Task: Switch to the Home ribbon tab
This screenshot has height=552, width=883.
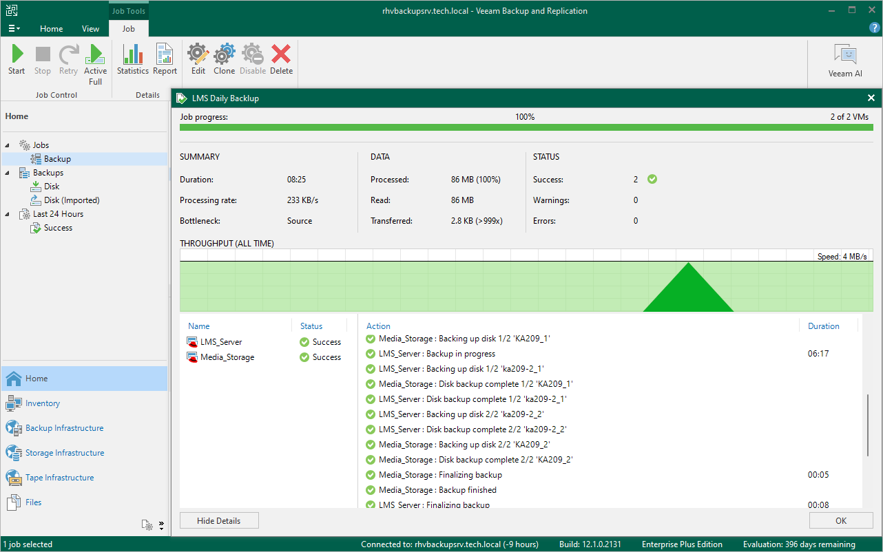Action: point(52,29)
